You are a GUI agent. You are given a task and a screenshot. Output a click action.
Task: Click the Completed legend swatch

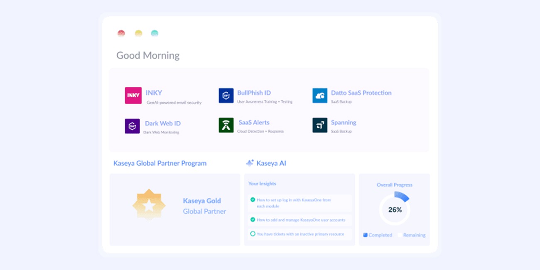click(365, 235)
